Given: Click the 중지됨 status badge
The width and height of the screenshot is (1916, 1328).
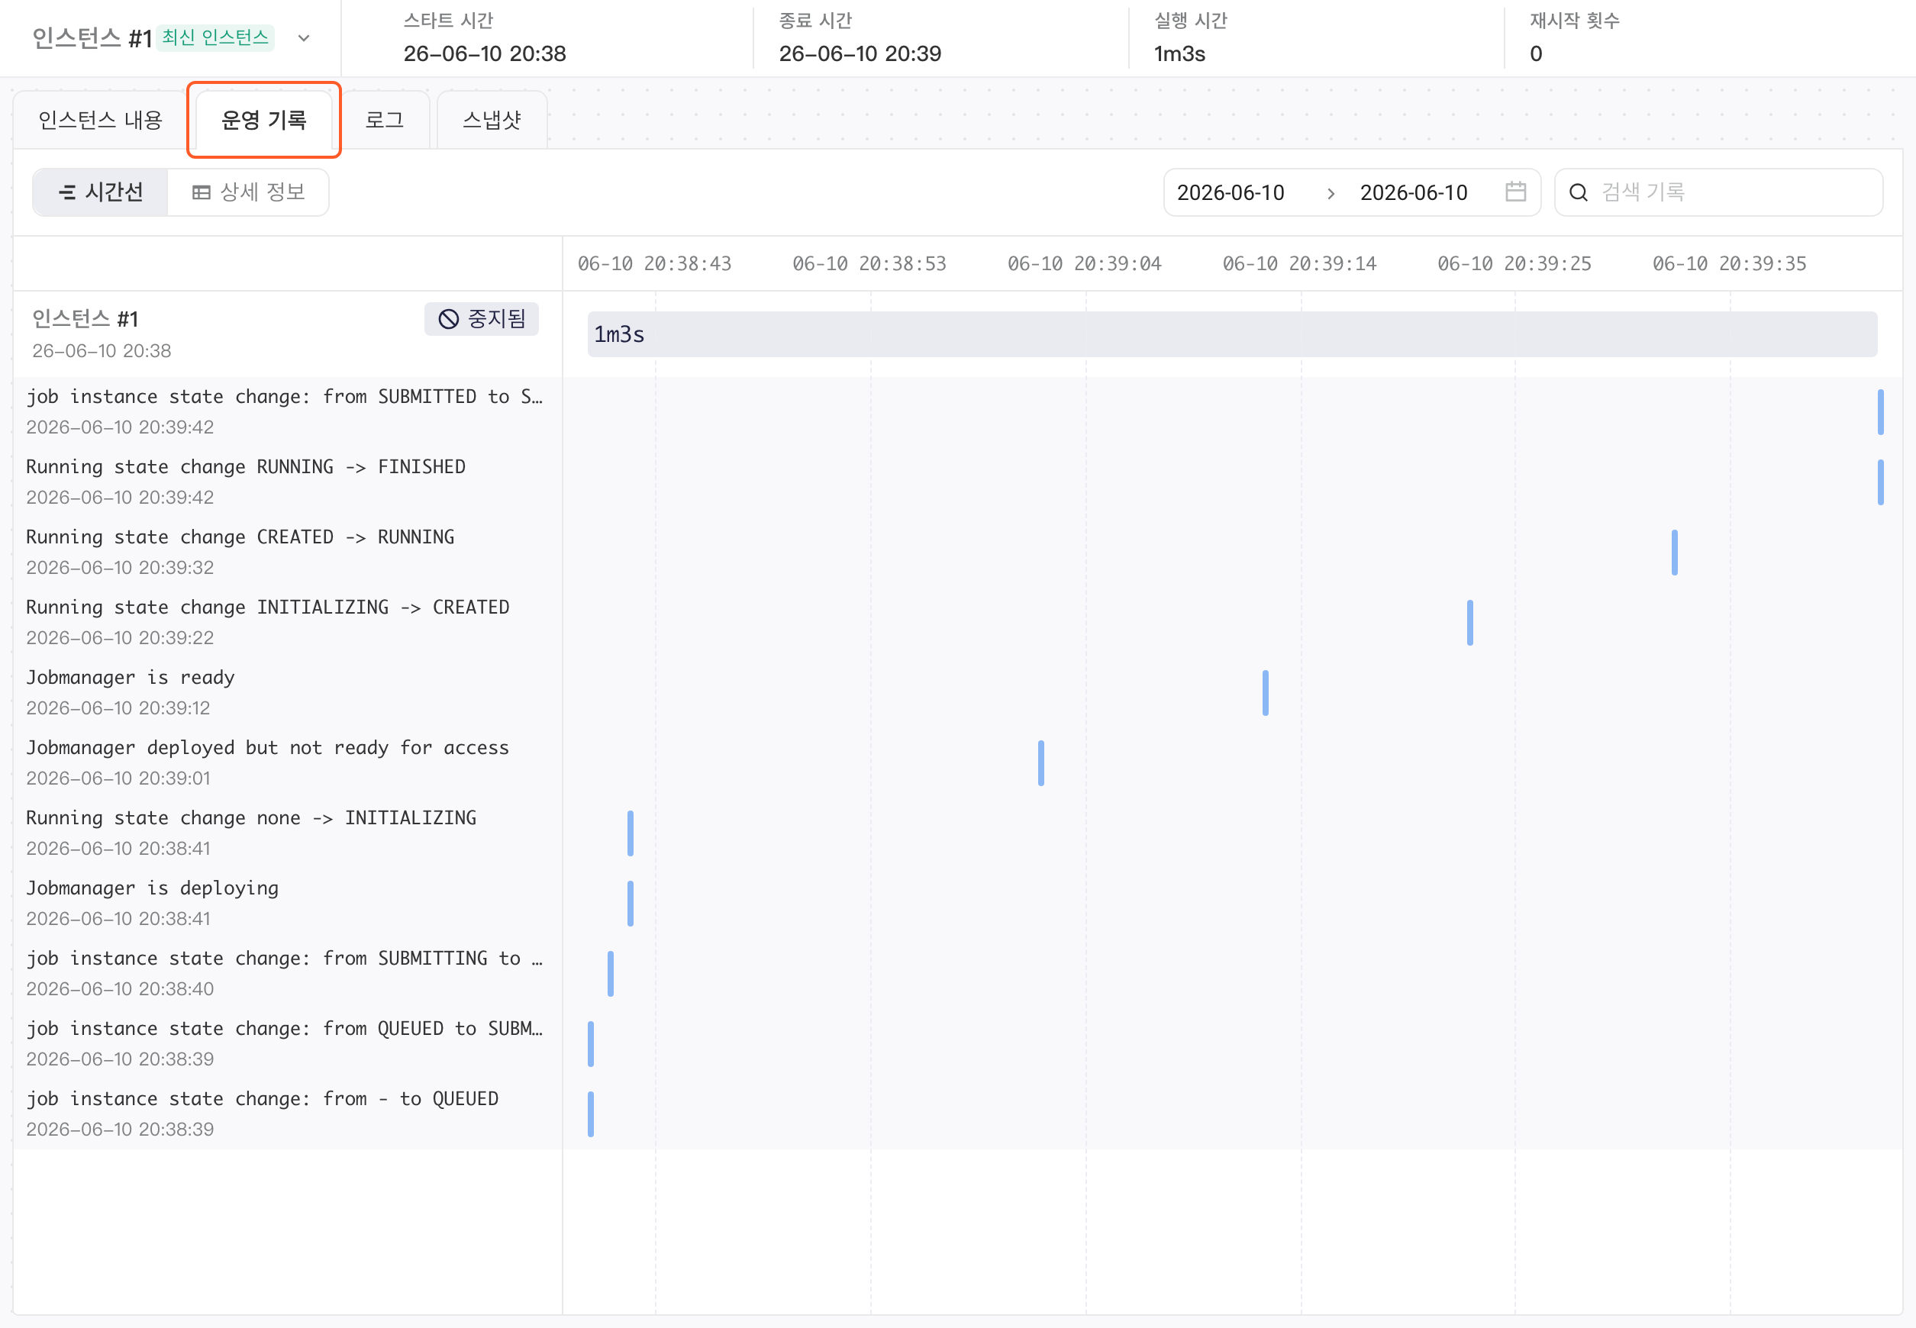Looking at the screenshot, I should click(x=482, y=319).
